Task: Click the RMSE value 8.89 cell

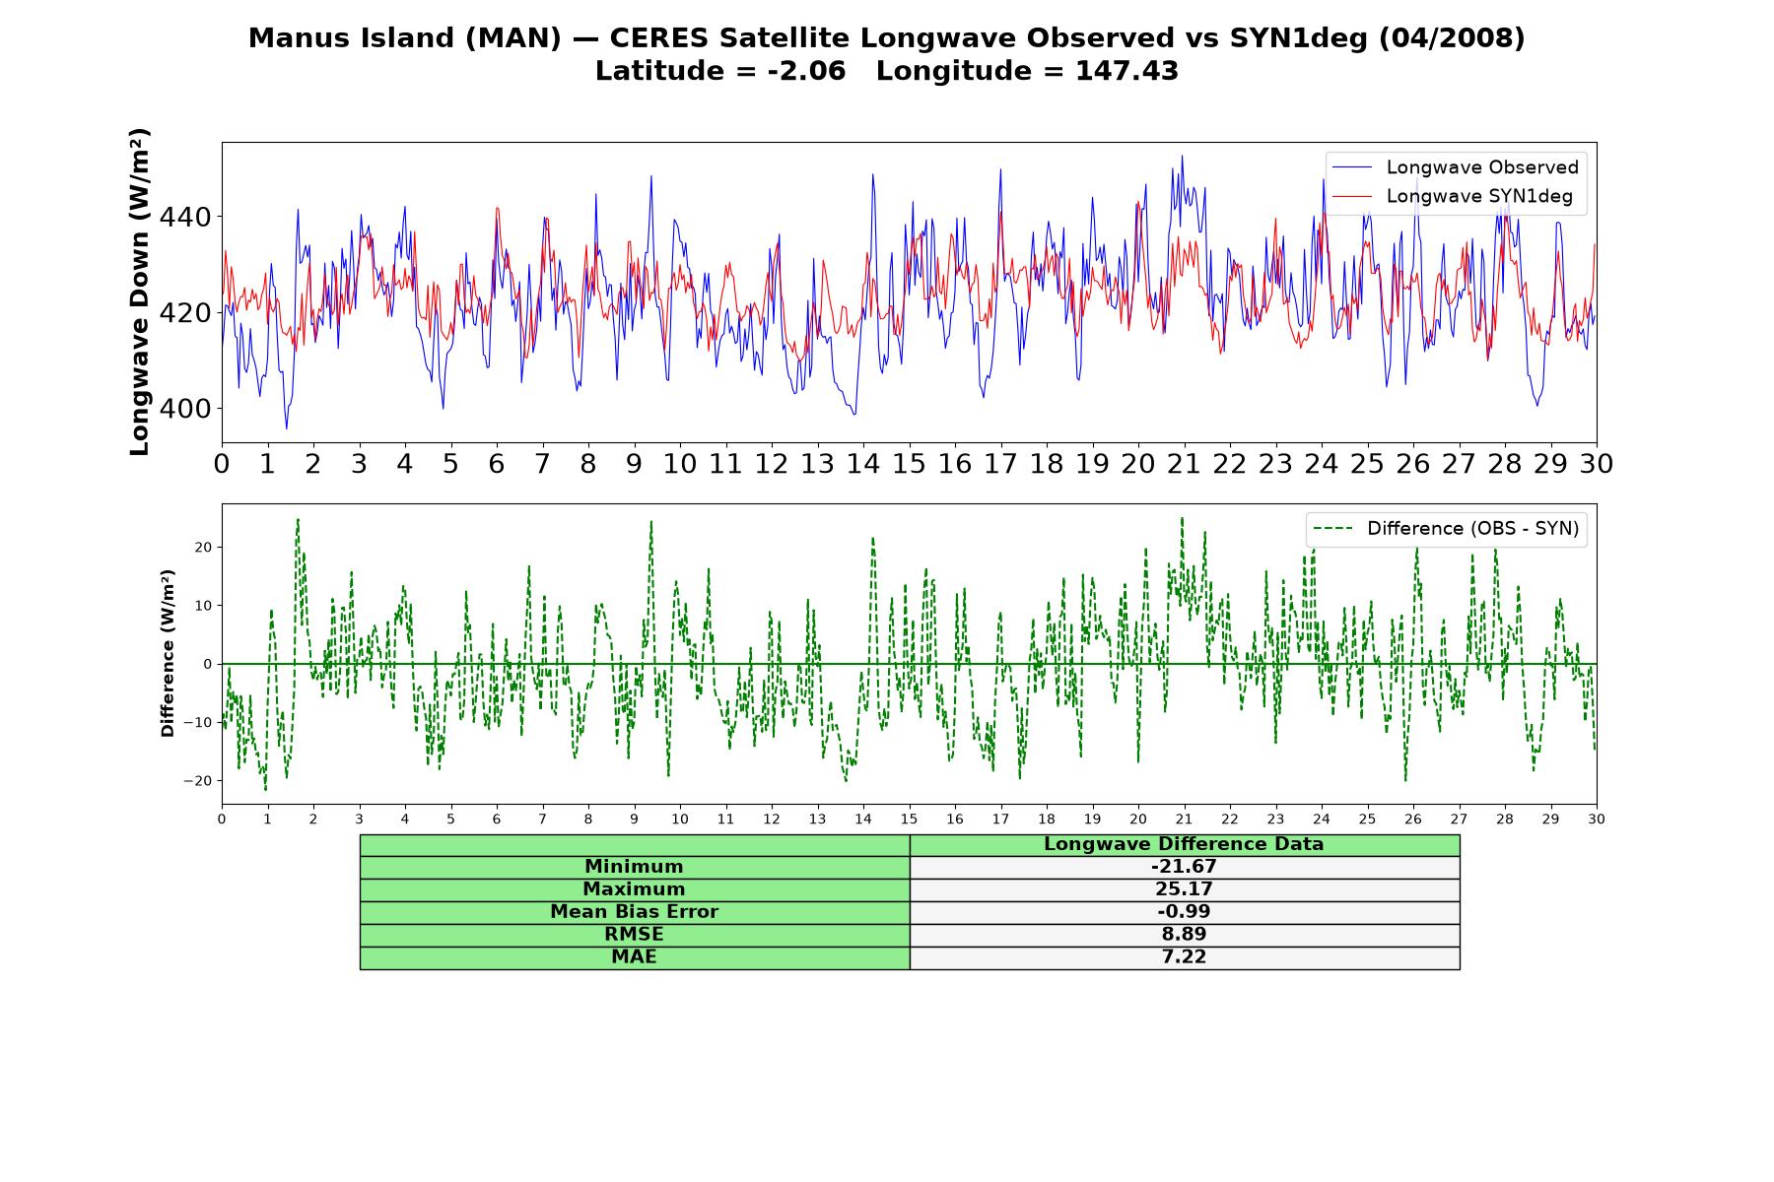Action: point(1184,935)
